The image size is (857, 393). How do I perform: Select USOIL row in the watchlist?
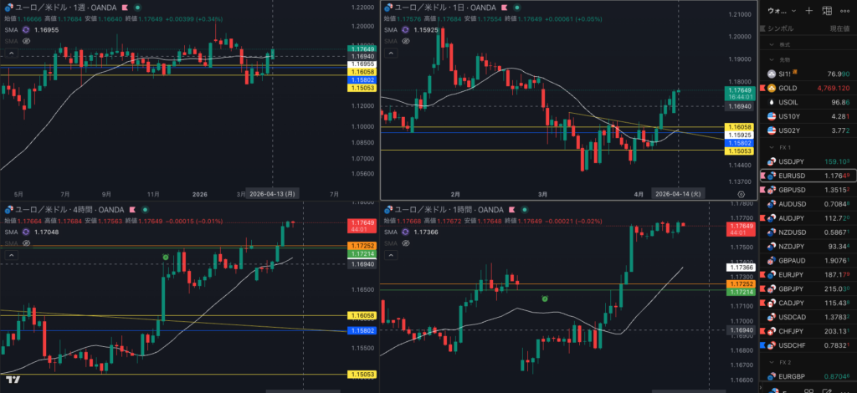[x=808, y=102]
